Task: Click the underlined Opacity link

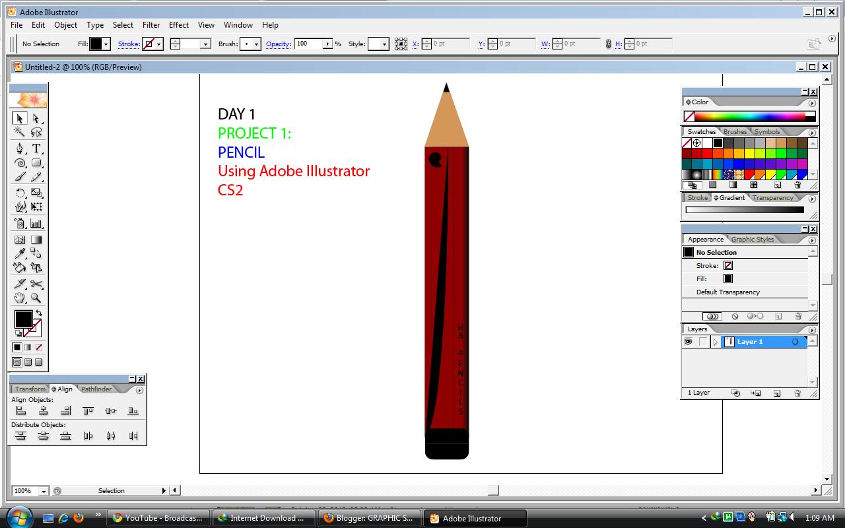Action: coord(278,44)
